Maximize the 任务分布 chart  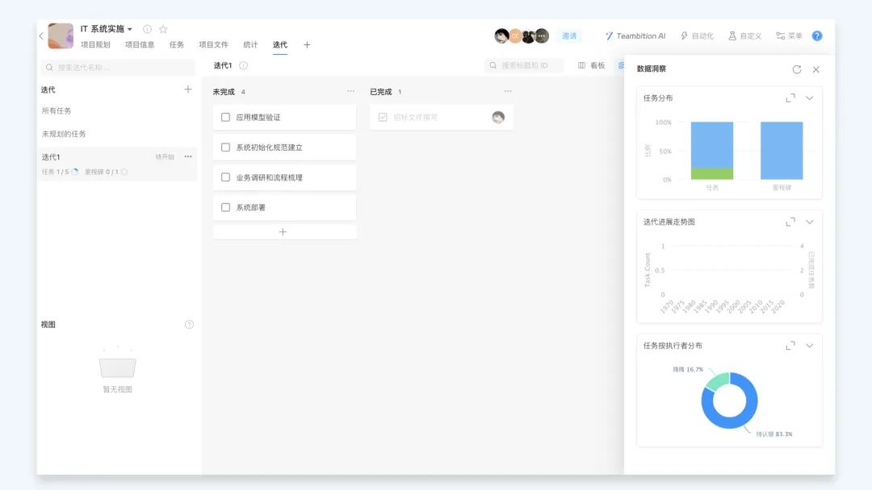[x=790, y=98]
